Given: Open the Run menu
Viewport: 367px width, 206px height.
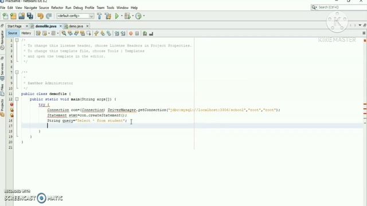Looking at the screenshot, I should 68,7.
